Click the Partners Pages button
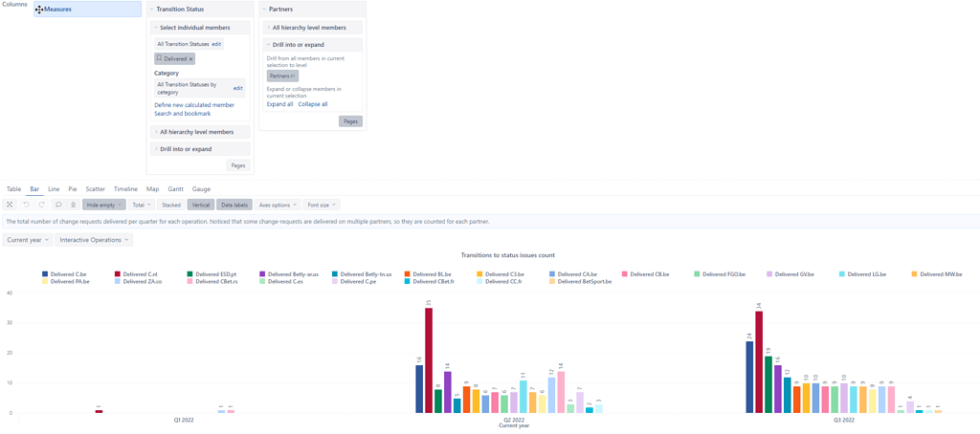 350,121
